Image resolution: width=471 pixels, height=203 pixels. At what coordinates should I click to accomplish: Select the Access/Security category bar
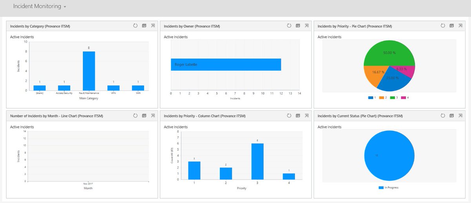(x=64, y=88)
